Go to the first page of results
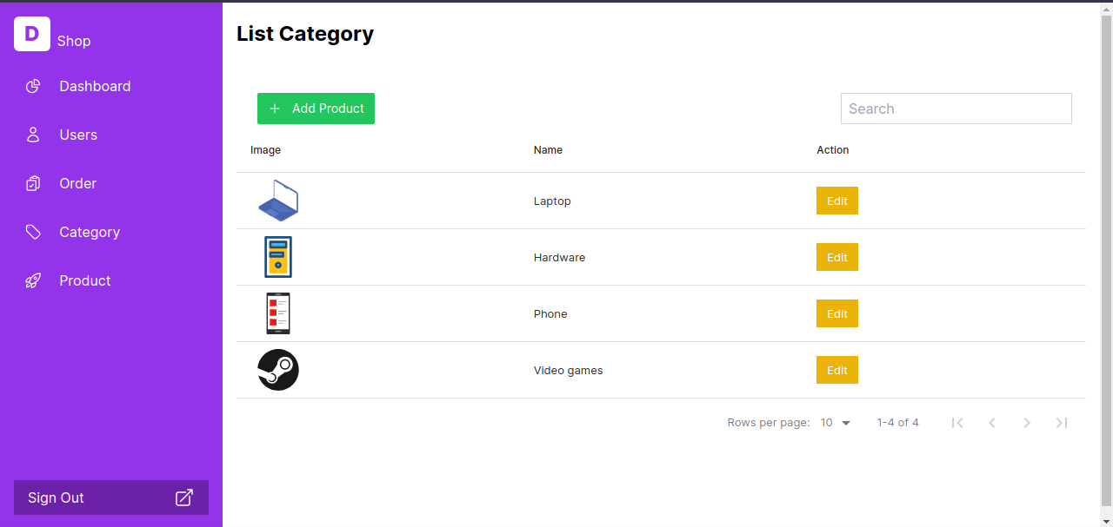This screenshot has height=527, width=1113. point(957,423)
